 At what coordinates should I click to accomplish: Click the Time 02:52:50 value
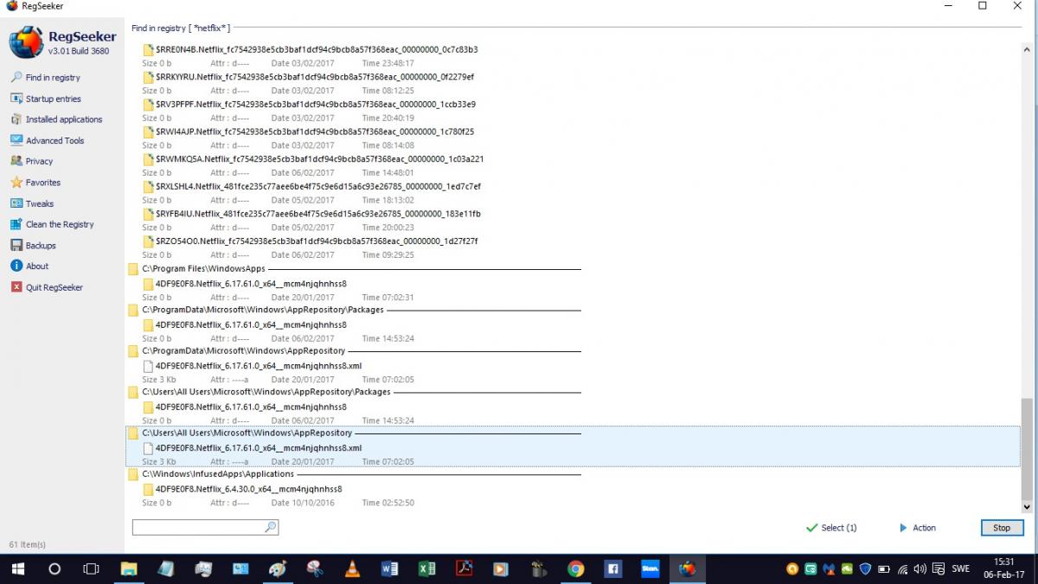tap(388, 503)
